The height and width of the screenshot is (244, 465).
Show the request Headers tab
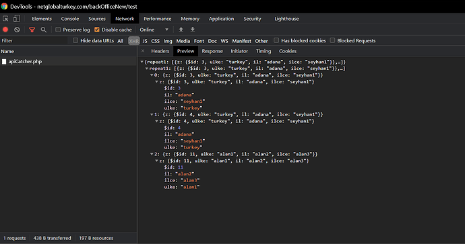(160, 51)
